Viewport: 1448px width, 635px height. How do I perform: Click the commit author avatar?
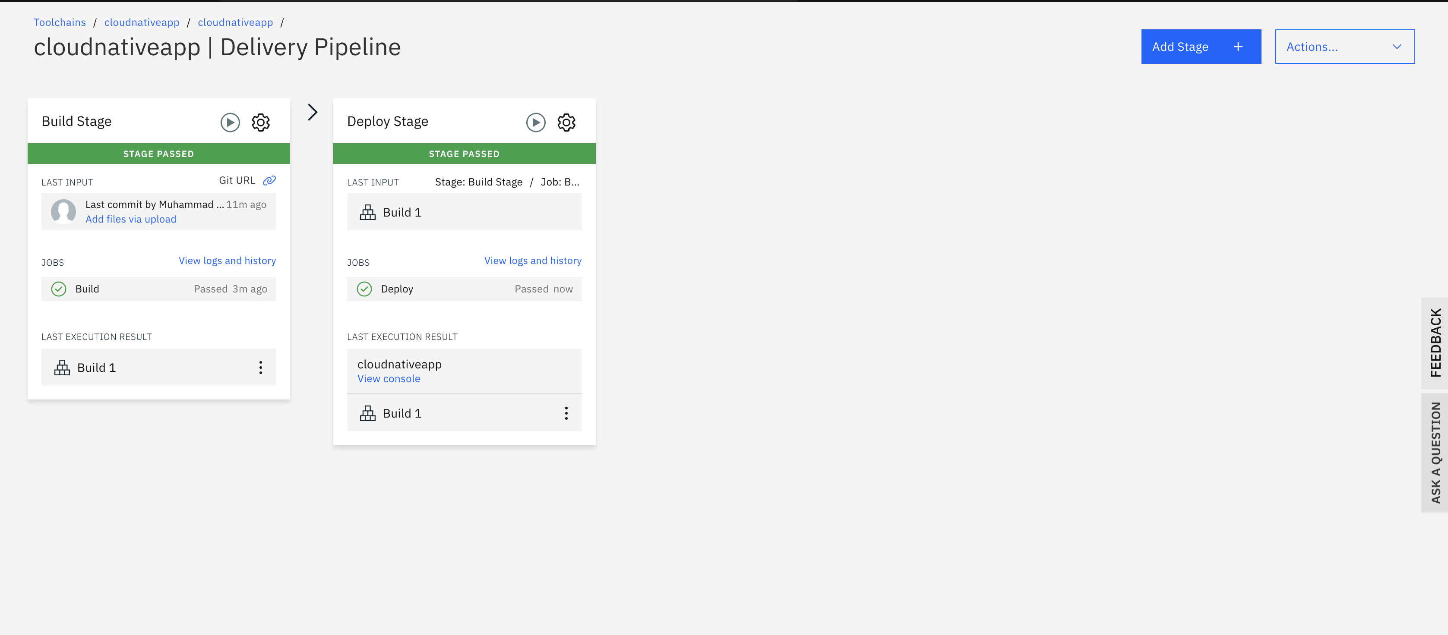(63, 211)
